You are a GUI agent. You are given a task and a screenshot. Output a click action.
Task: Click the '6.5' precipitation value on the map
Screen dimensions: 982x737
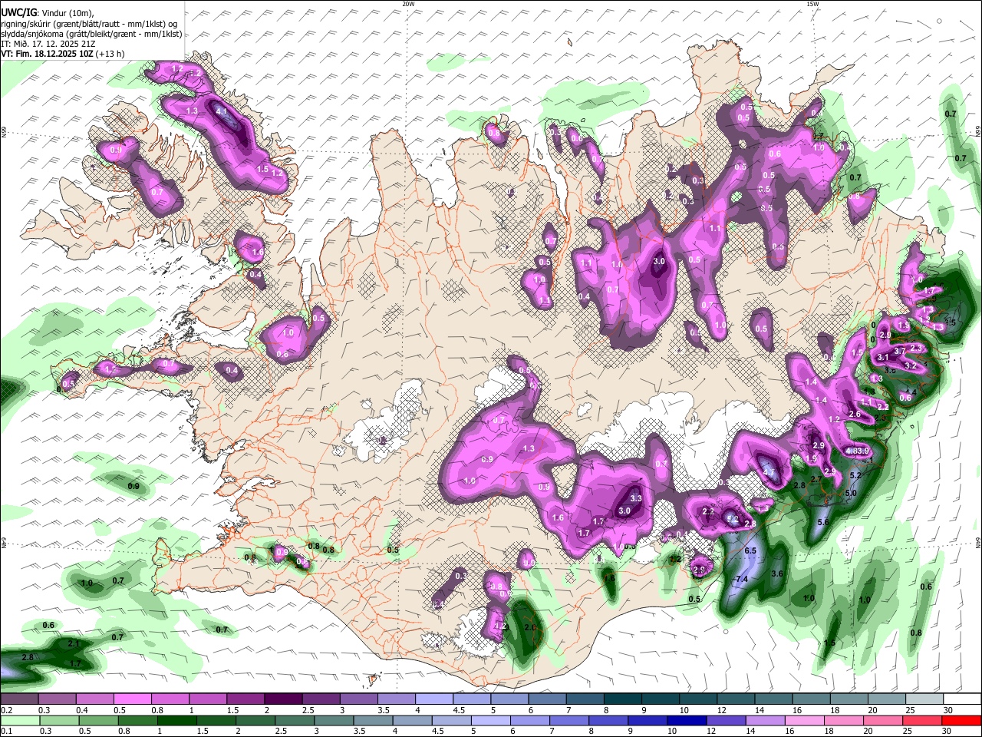pos(750,550)
